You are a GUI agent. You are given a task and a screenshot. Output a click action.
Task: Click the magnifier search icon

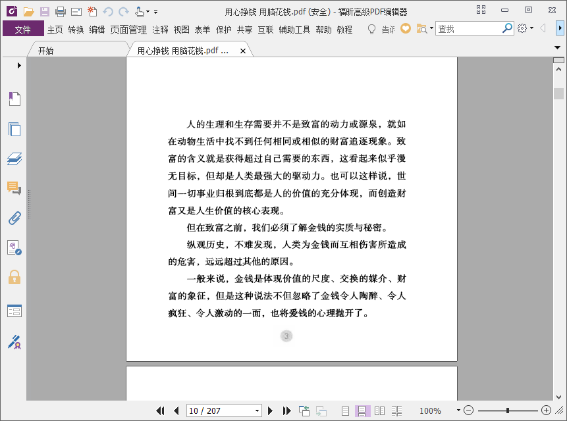coord(507,28)
